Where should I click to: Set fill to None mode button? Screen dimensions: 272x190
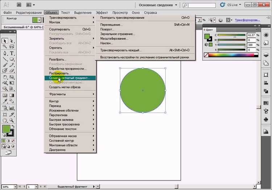13,141
